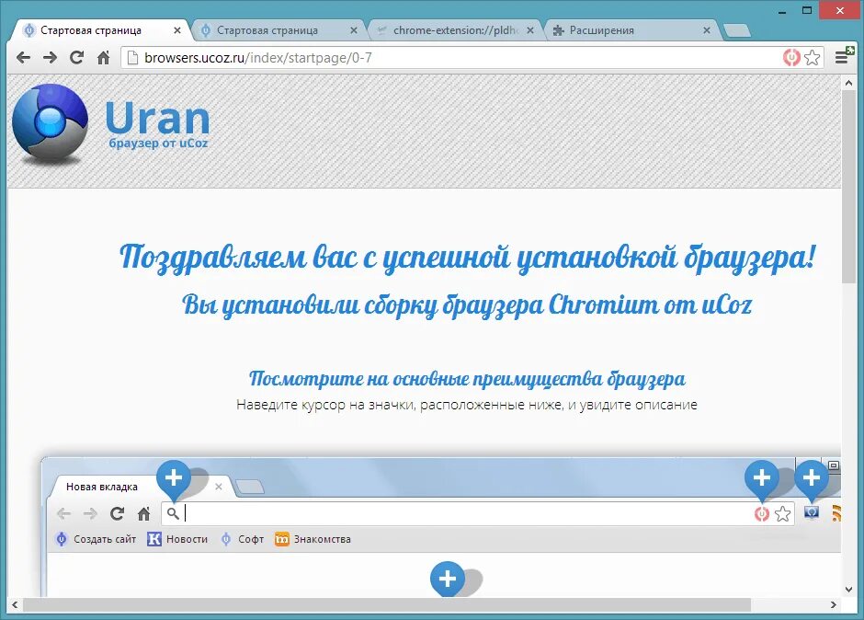864x620 pixels.
Task: Click the monitor icon in the demo browser
Action: [x=811, y=513]
